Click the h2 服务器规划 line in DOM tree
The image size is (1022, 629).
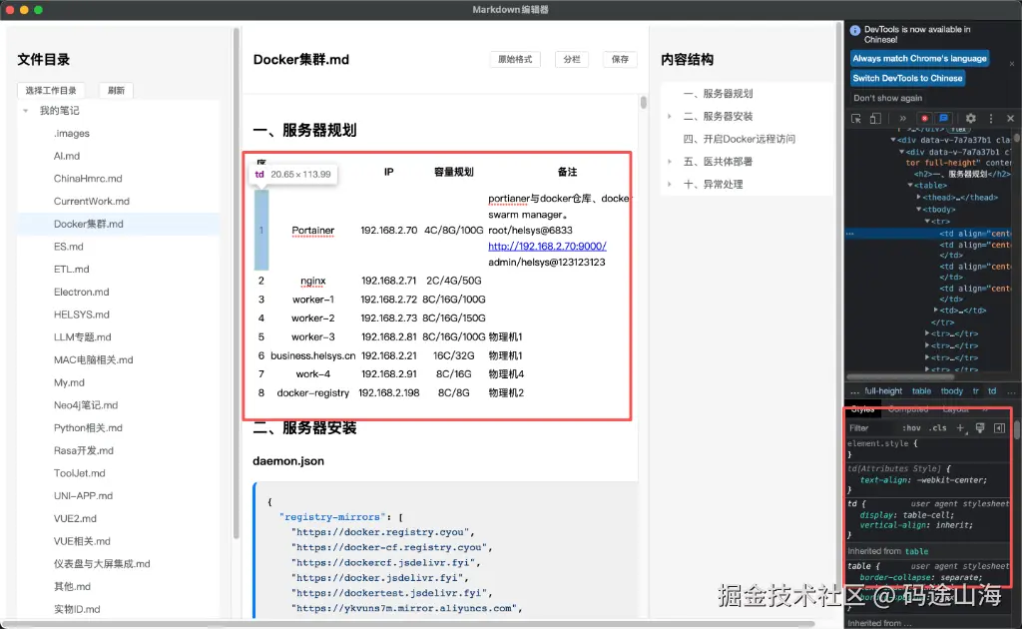coord(961,174)
